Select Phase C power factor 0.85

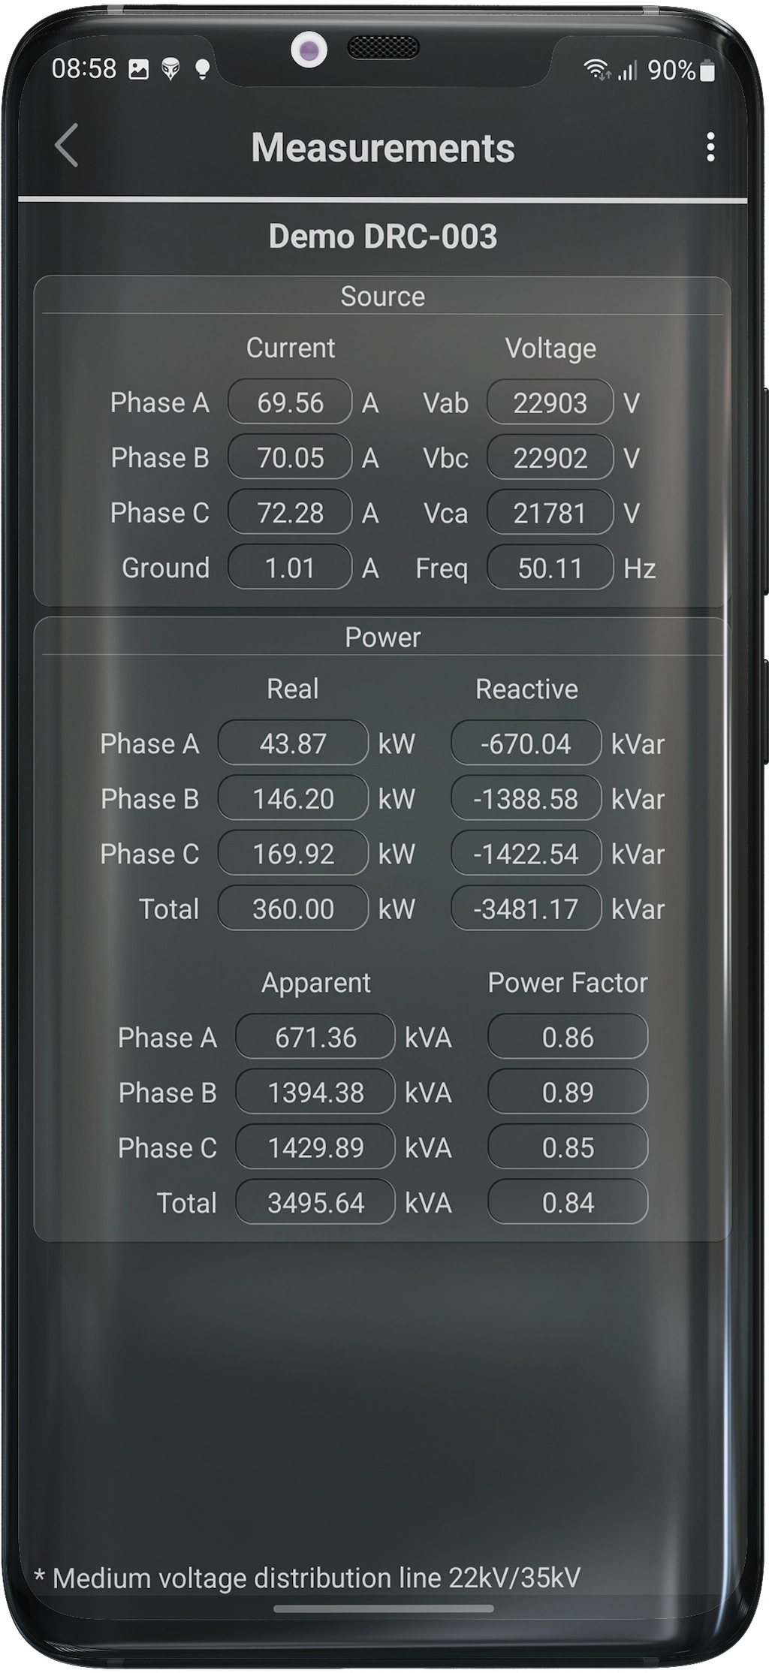[568, 1147]
